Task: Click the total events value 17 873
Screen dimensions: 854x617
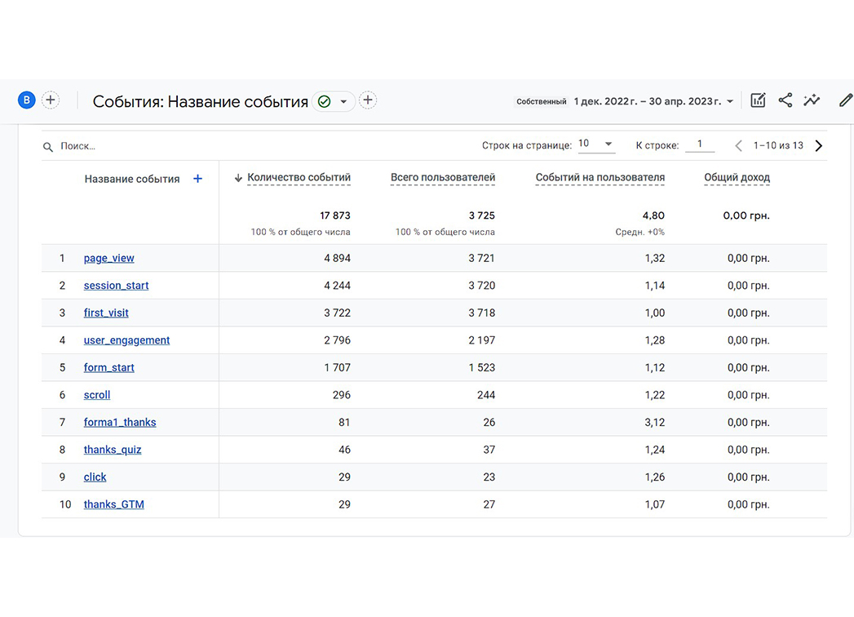Action: (x=335, y=215)
